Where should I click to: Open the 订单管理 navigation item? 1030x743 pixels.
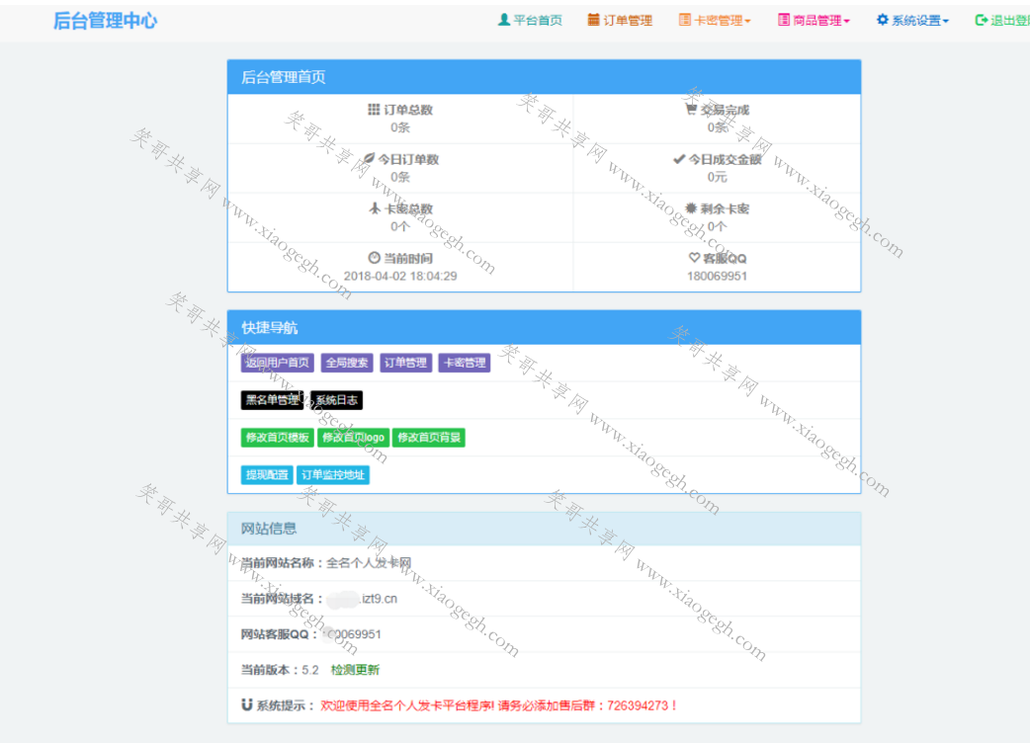pyautogui.click(x=620, y=21)
